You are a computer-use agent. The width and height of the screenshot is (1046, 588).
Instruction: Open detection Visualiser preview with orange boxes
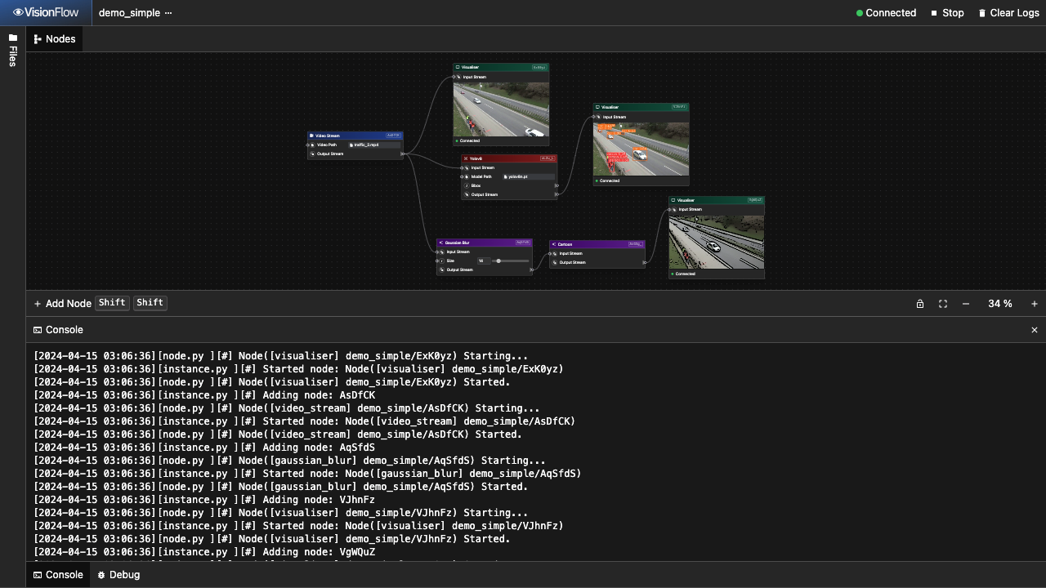641,149
